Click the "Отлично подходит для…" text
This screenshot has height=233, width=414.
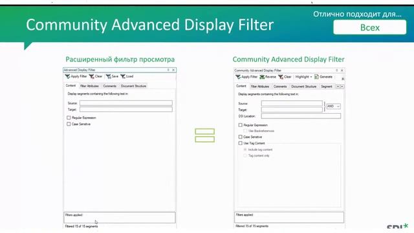[x=357, y=14]
